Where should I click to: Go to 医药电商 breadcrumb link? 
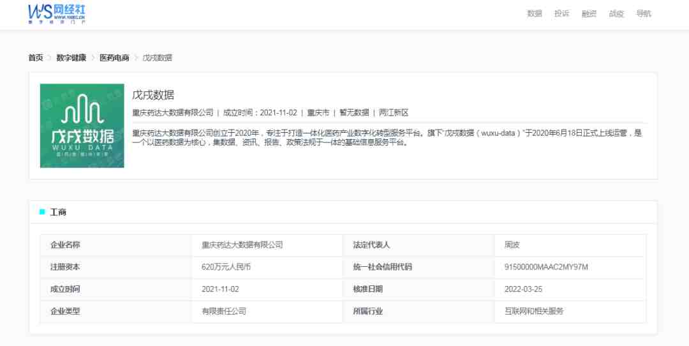114,57
